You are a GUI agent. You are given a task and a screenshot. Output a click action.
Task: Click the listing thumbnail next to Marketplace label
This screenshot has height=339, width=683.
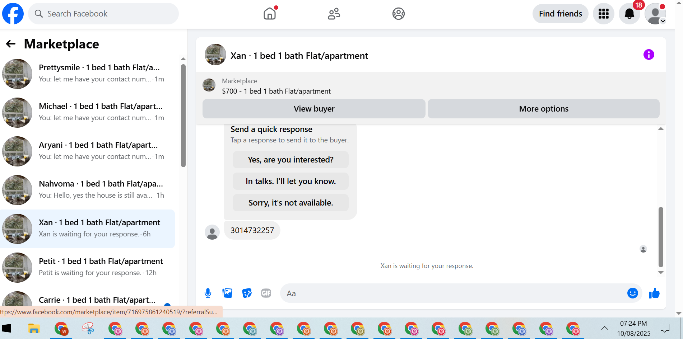tap(209, 85)
